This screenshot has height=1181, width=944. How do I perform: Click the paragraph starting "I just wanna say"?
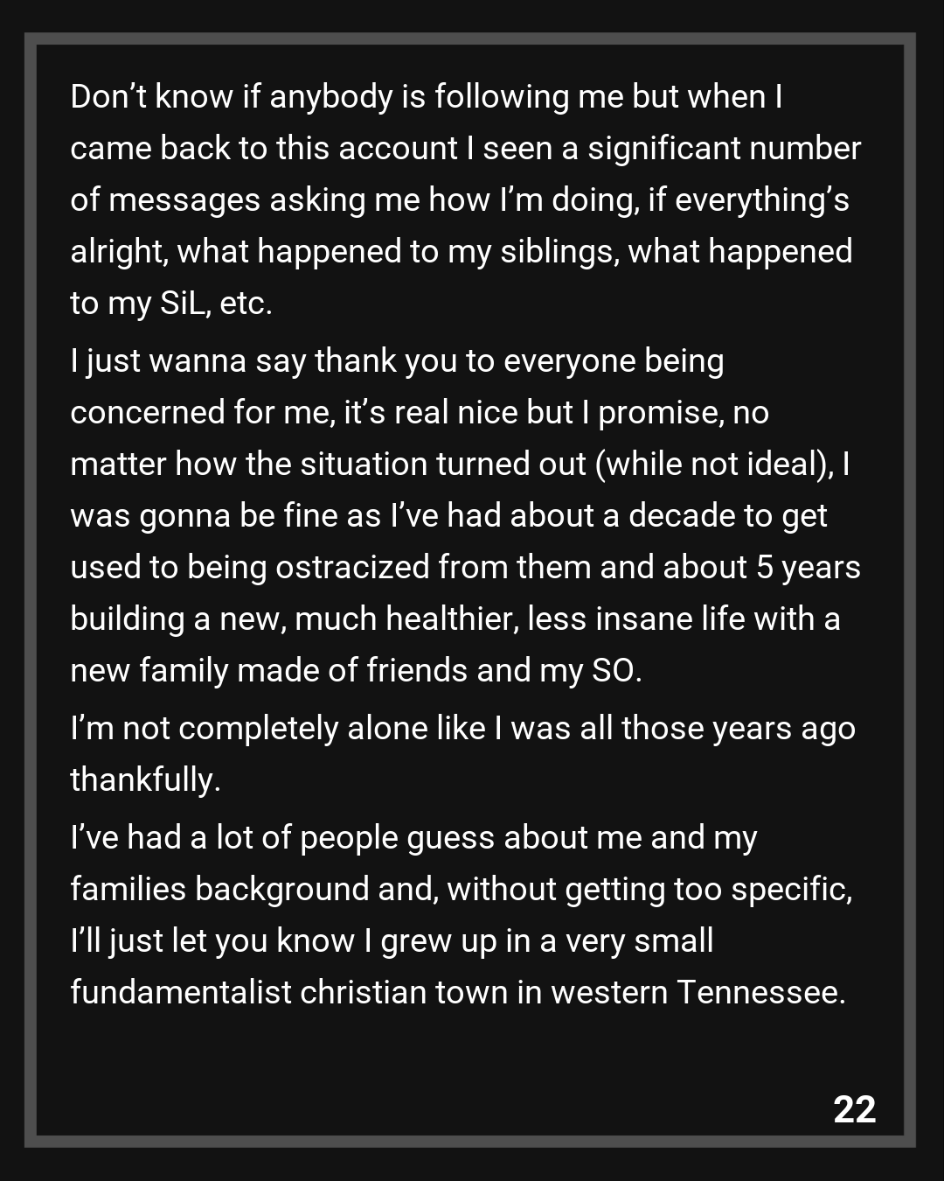click(x=463, y=515)
